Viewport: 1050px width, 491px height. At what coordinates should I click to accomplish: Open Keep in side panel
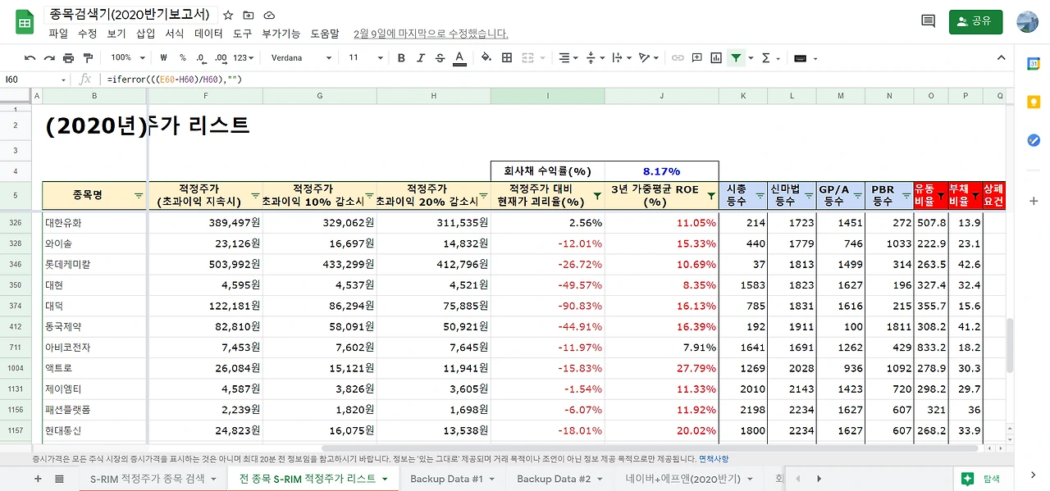1034,102
